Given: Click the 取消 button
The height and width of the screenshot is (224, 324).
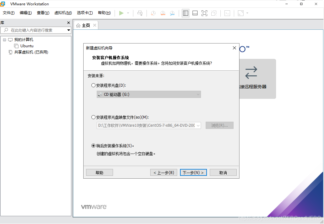Looking at the screenshot, I should pos(223,173).
